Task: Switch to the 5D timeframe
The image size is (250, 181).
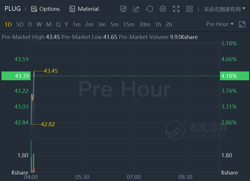Action: [x=20, y=24]
